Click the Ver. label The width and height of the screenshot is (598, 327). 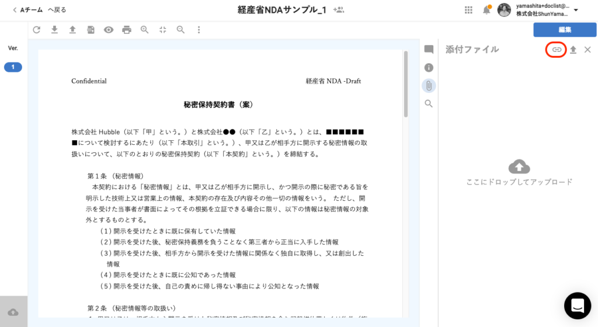tap(13, 48)
